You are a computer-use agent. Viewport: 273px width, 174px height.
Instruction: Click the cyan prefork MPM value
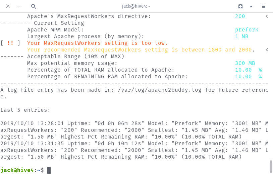click(247, 30)
